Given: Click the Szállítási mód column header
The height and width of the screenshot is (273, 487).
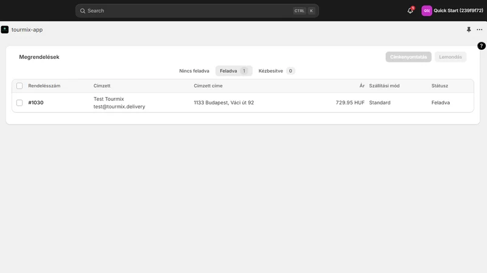Looking at the screenshot, I should (384, 86).
